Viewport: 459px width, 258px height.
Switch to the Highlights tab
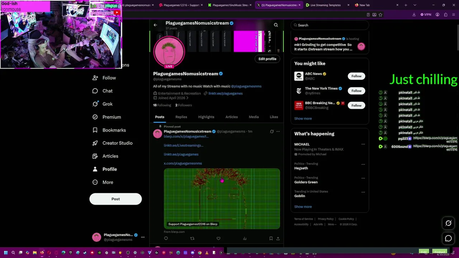(x=206, y=117)
